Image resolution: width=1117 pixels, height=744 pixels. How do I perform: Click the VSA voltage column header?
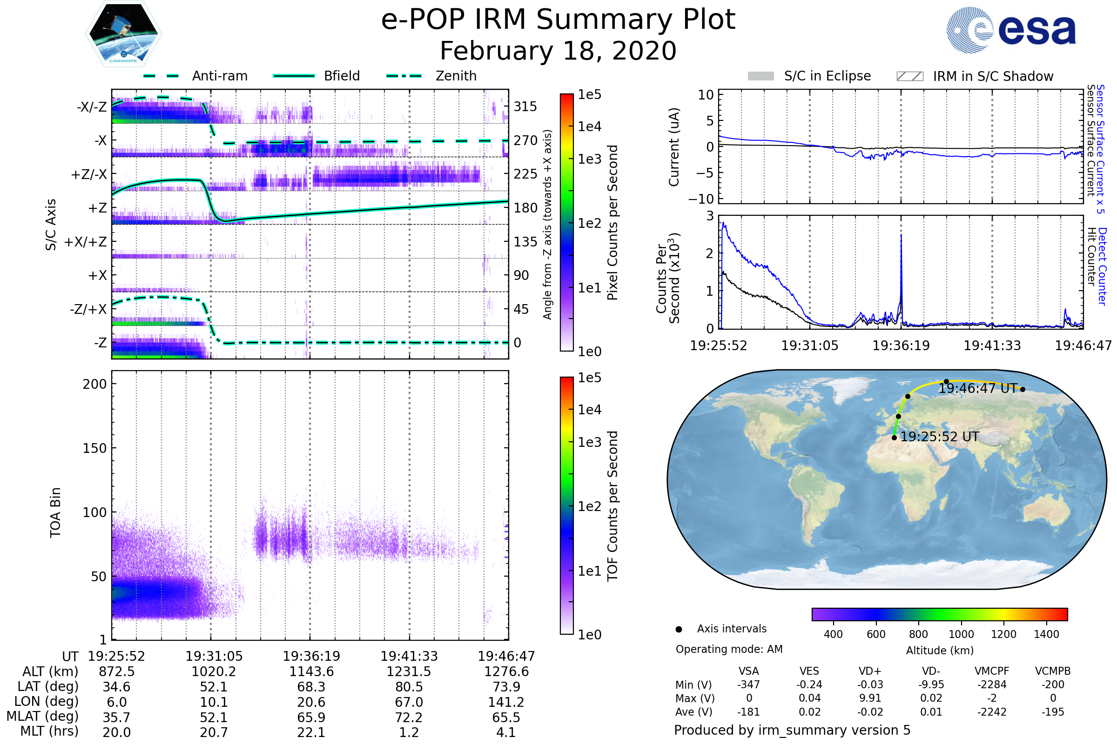pos(748,671)
